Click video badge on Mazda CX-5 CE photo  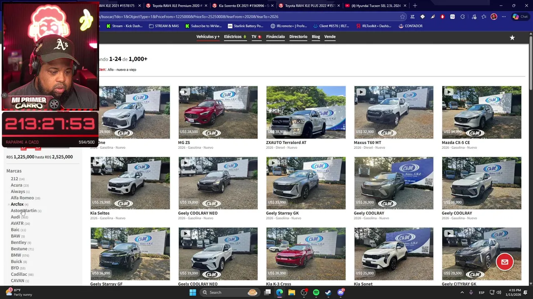tap(449, 92)
